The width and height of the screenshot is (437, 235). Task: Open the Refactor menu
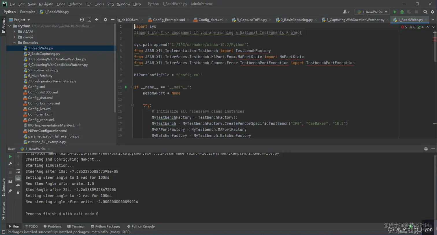[x=75, y=4]
